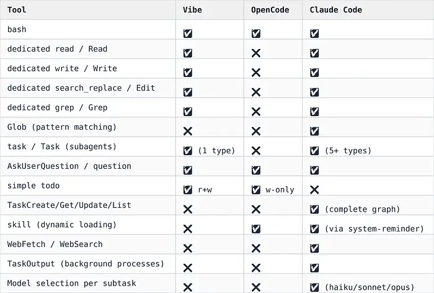Select OpenCode's X in the WebFetch / WebSearch row
The width and height of the screenshot is (434, 293).
[x=256, y=248]
